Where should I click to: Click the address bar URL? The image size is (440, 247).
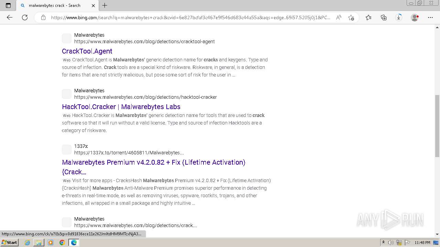click(x=191, y=17)
